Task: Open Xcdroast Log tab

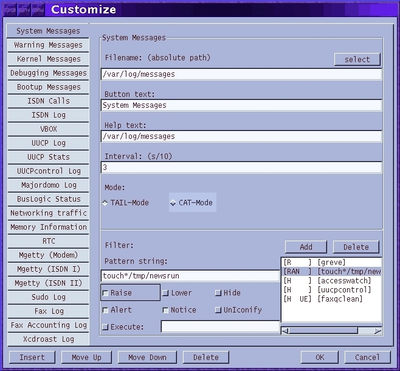Action: [48, 339]
